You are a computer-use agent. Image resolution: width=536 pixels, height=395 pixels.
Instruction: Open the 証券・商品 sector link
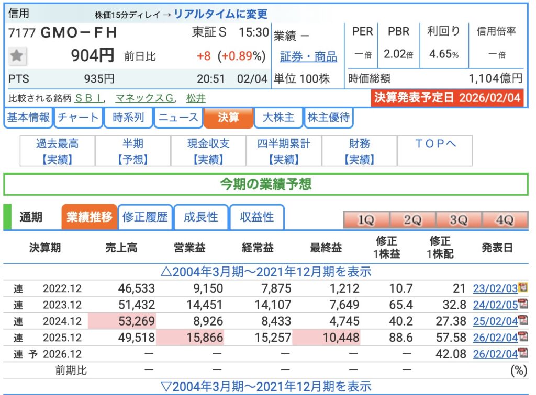point(308,56)
